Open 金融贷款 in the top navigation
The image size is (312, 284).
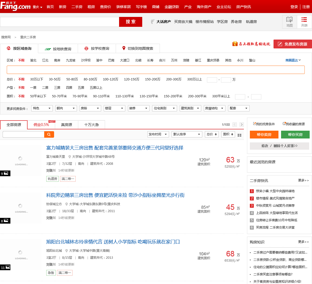[x=172, y=7]
